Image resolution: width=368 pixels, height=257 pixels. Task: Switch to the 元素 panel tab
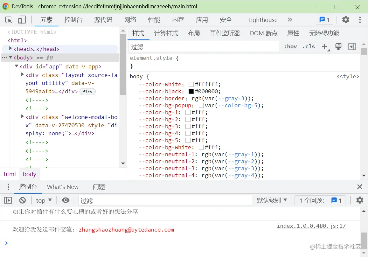pyautogui.click(x=46, y=20)
